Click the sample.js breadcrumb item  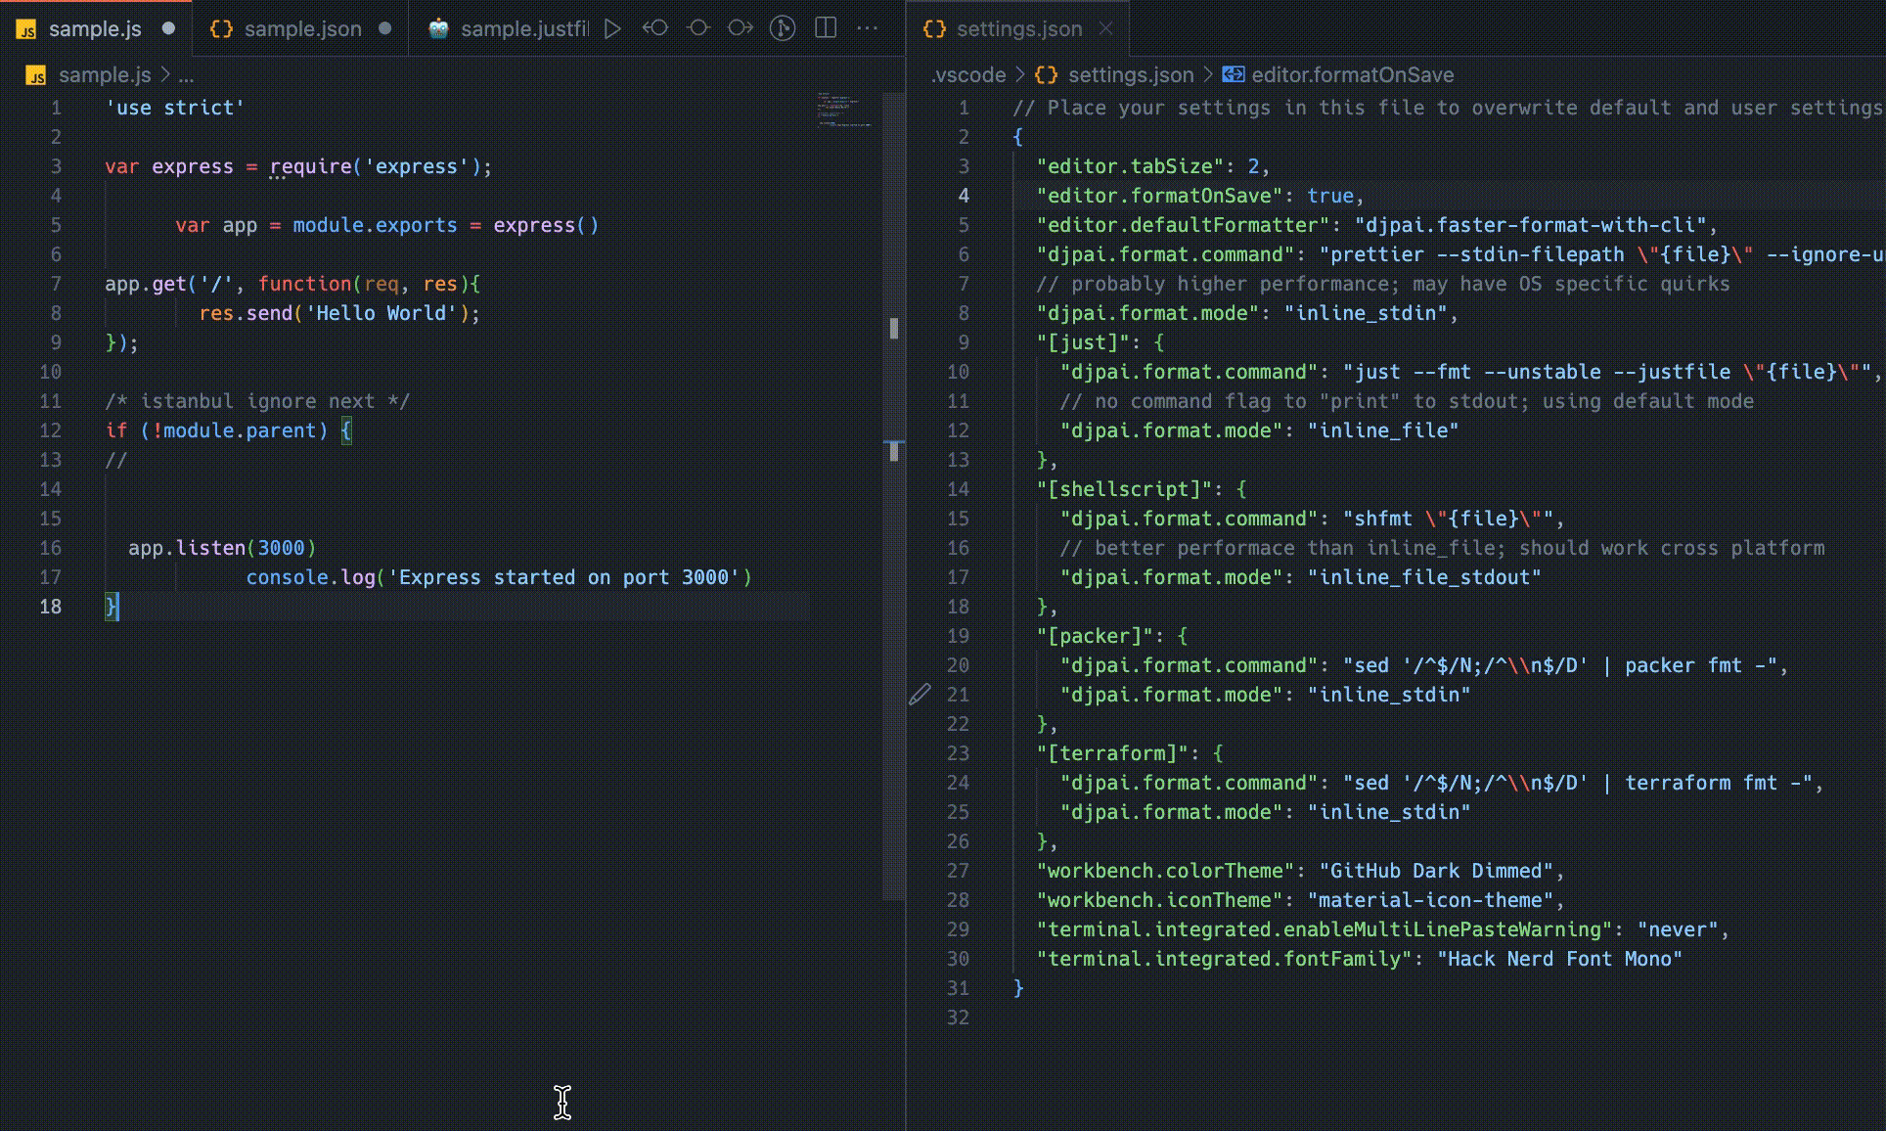pyautogui.click(x=104, y=75)
